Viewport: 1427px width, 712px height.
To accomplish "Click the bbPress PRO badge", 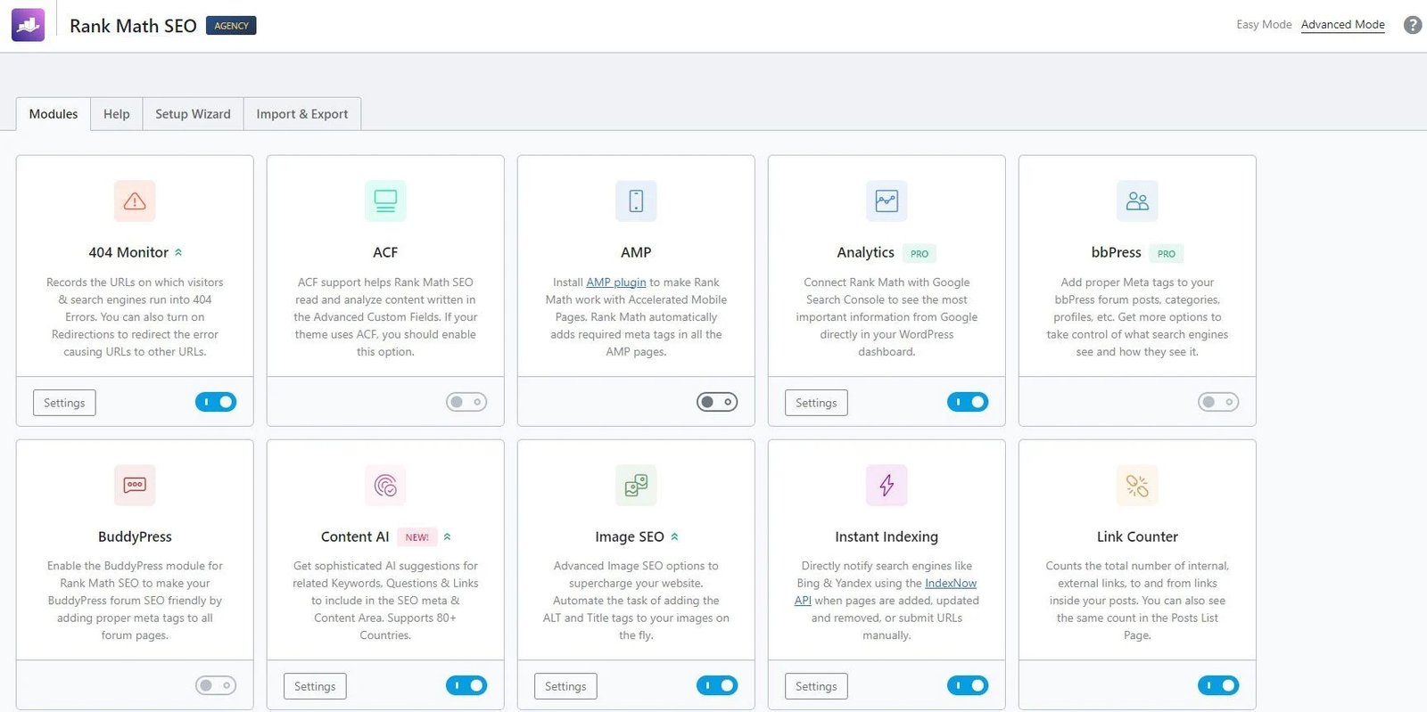I will (x=1167, y=254).
